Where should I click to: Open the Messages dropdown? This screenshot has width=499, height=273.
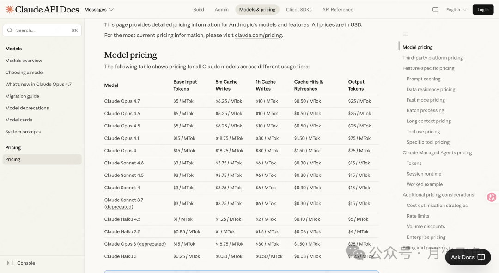coord(99,10)
